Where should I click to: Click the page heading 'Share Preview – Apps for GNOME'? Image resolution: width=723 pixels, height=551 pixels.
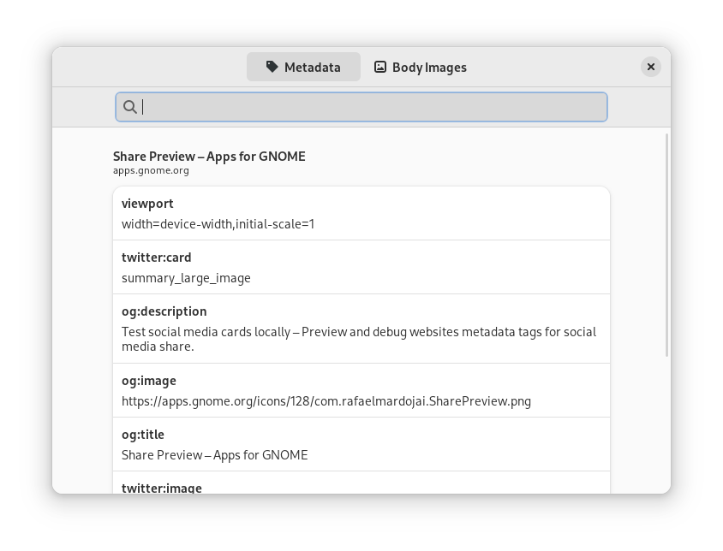tap(209, 157)
